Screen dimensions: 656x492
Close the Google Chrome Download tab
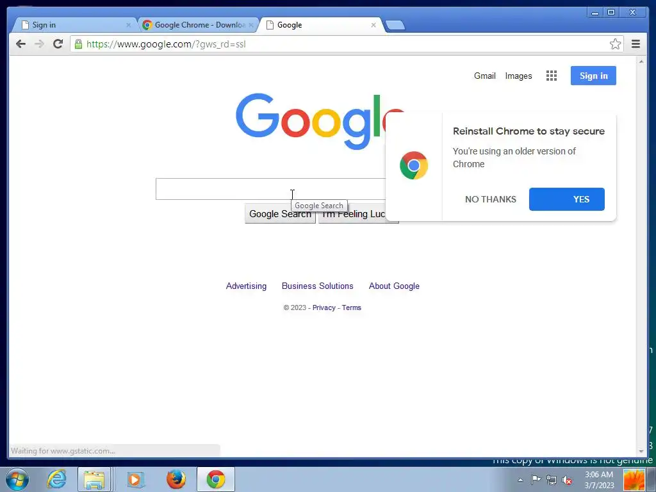point(251,25)
